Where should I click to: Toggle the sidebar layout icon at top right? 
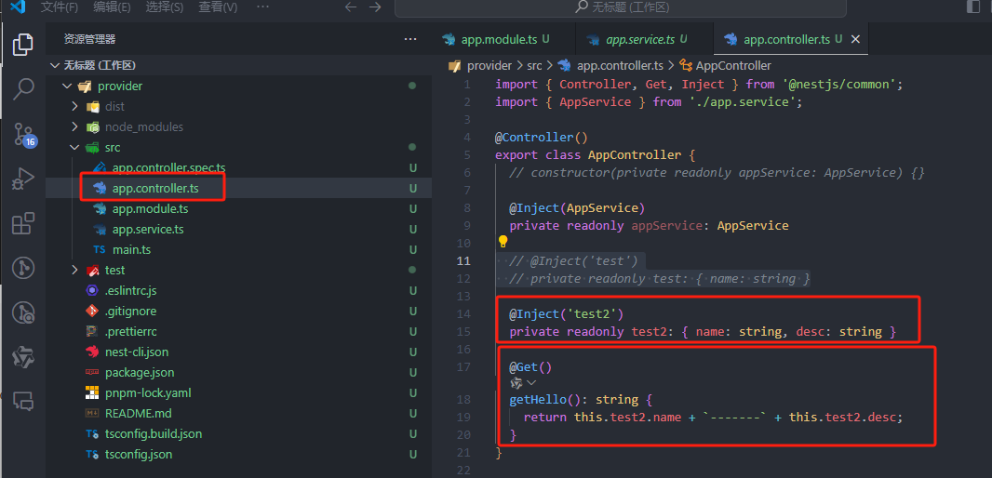click(973, 7)
